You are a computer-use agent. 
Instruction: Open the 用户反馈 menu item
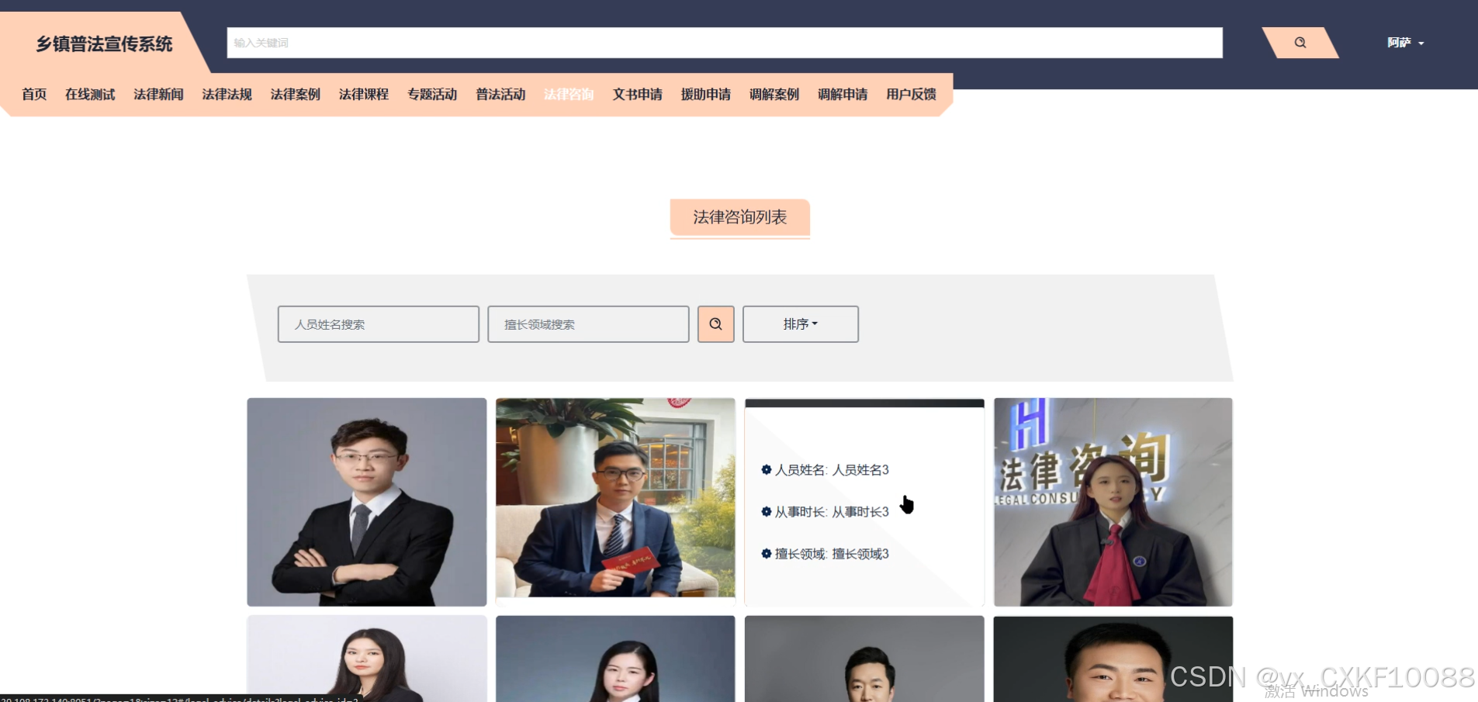pos(911,95)
